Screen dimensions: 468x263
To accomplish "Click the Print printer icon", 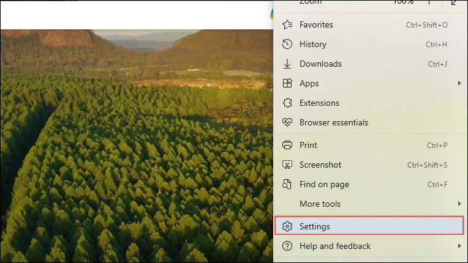I will click(287, 145).
